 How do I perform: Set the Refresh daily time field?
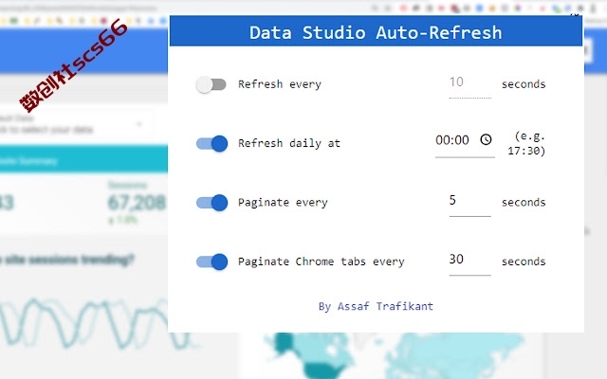coord(465,142)
